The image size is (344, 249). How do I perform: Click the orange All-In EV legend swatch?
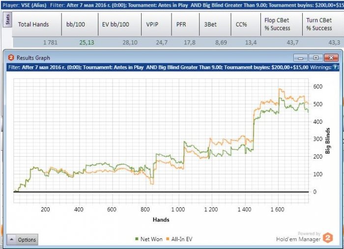(168, 239)
